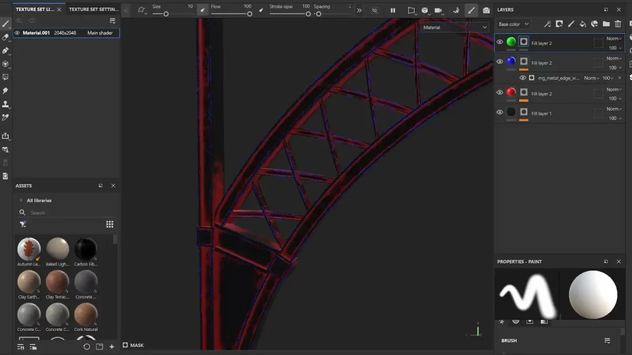The width and height of the screenshot is (632, 355).
Task: Expand the All libraries tree
Action: click(21, 201)
